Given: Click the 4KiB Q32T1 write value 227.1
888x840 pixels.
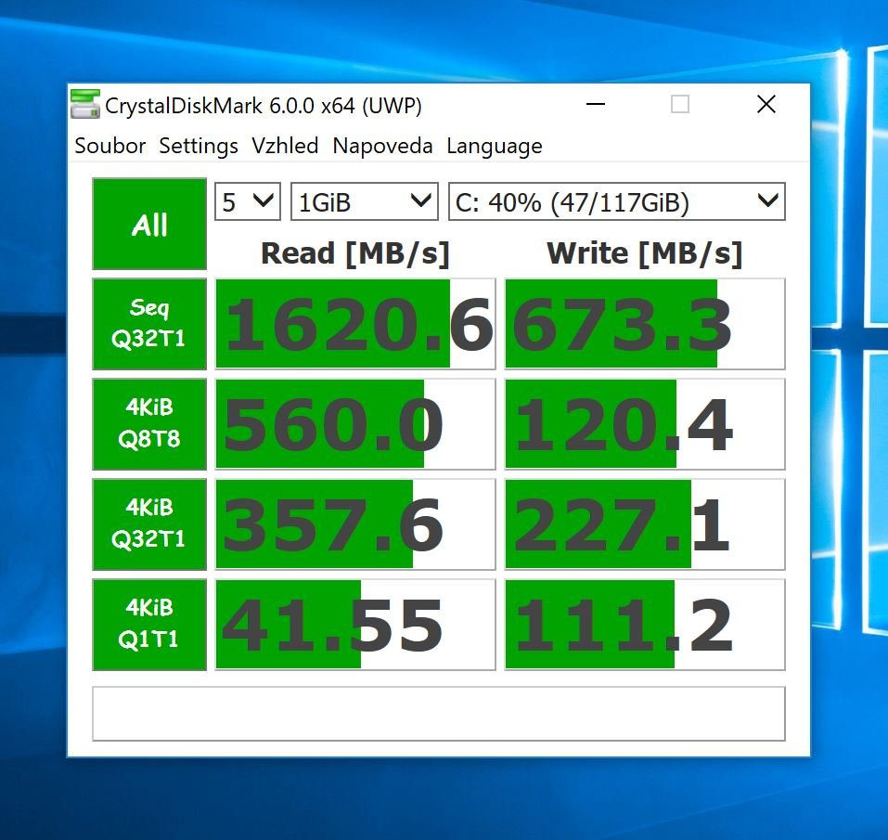Looking at the screenshot, I should 645,523.
